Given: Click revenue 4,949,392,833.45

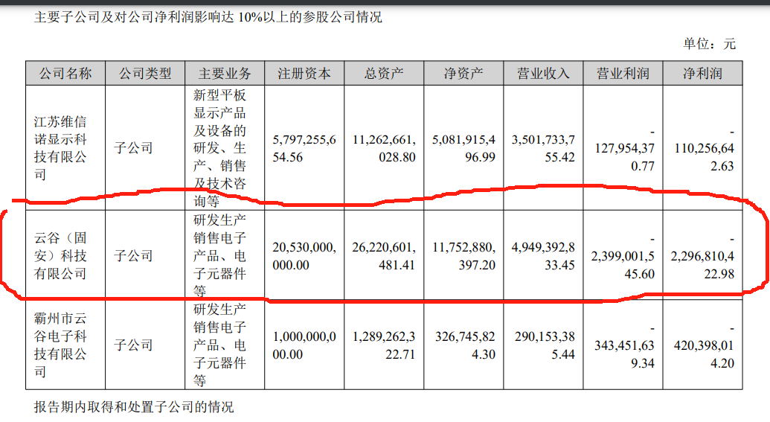Looking at the screenshot, I should [x=543, y=256].
